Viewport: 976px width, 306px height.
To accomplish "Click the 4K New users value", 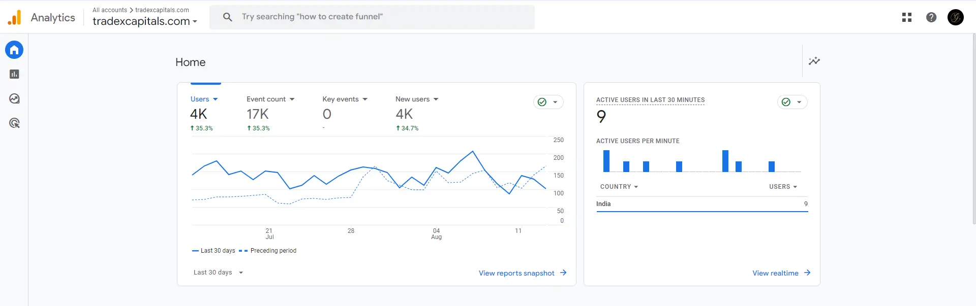I will click(x=404, y=114).
